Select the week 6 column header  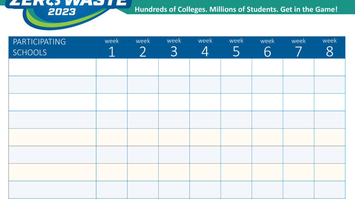pos(267,47)
